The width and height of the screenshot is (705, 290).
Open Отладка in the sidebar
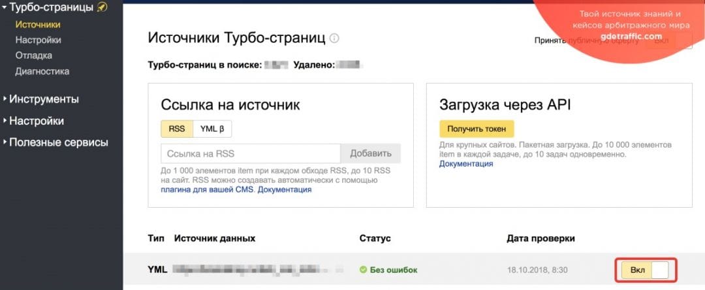pyautogui.click(x=34, y=56)
